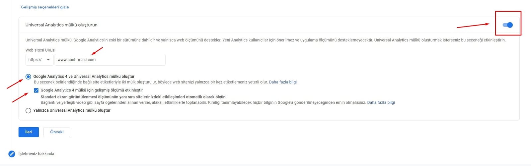Open Daha fazla bilgi link after 'yeterli olur'

(x=283, y=82)
